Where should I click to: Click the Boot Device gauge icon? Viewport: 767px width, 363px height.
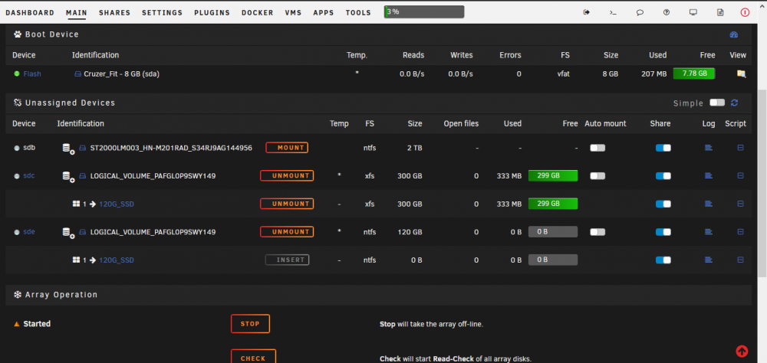pos(734,34)
